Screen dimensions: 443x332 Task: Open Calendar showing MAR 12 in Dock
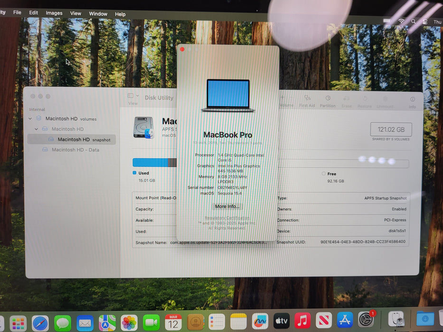[173, 322]
